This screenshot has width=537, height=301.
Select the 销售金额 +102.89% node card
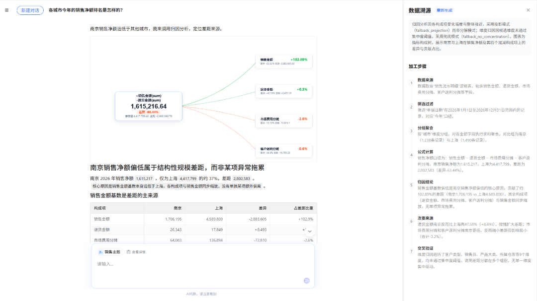(x=284, y=61)
